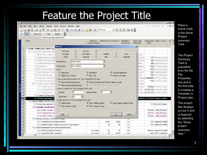207x155 pixels.
Task: Click the Decimal digits spinner arrows
Action: tap(111, 92)
